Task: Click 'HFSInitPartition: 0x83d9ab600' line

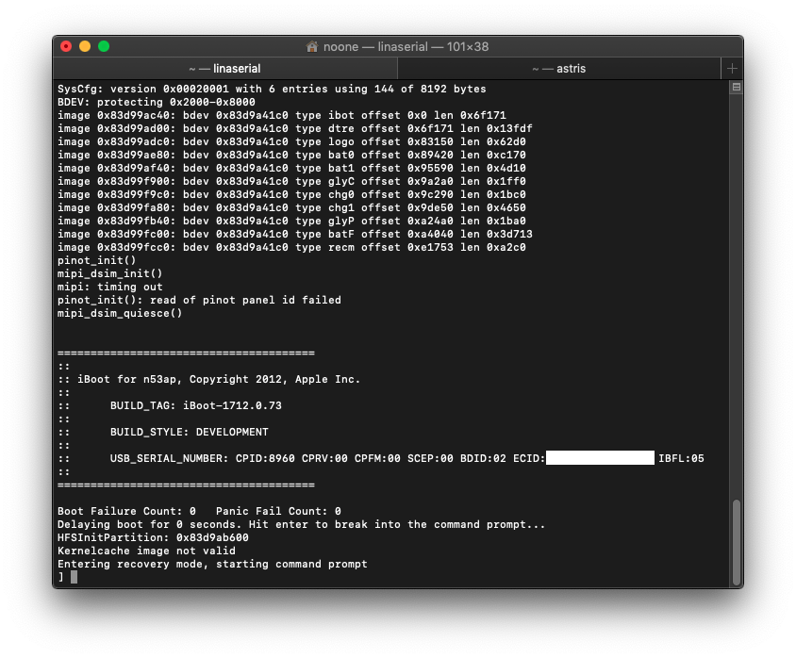Action: click(x=153, y=537)
